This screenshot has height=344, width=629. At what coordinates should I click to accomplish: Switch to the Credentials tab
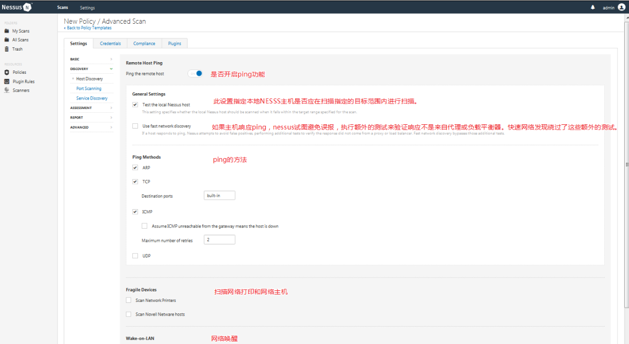tap(110, 43)
